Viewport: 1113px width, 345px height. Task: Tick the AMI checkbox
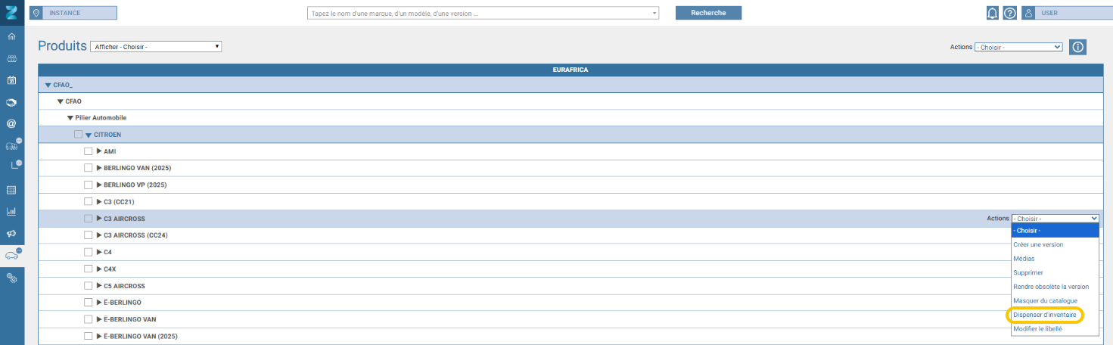(x=89, y=151)
